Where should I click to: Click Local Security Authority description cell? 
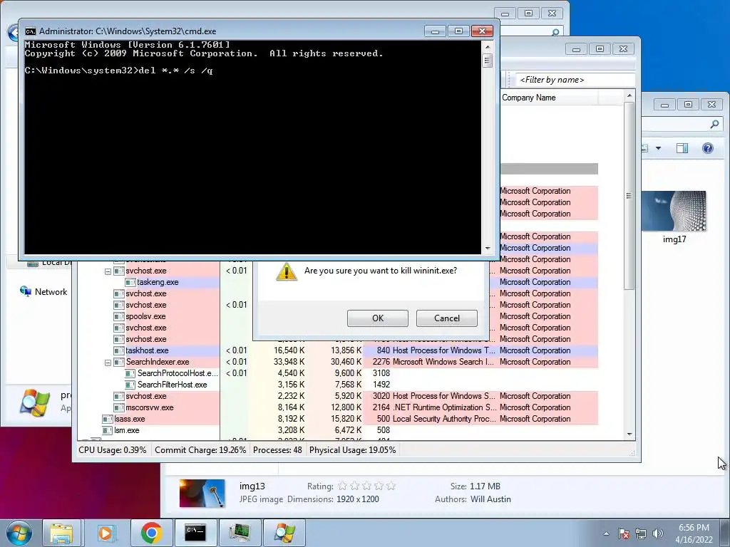pos(444,419)
